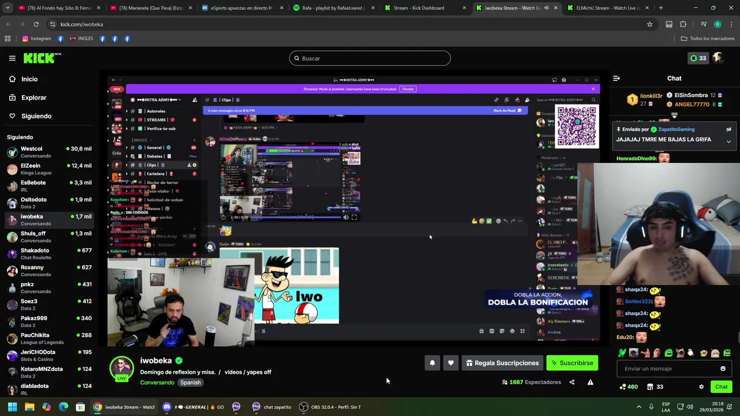Click the Spanish language tag
740x416 pixels.
190,382
